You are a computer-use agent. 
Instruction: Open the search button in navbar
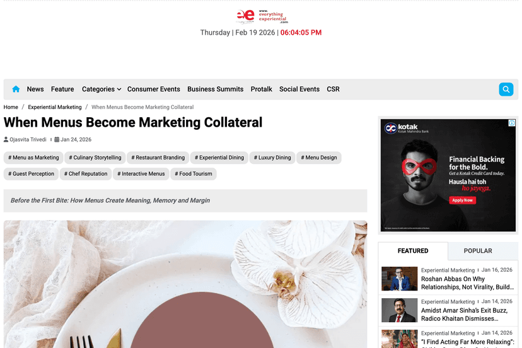click(x=506, y=90)
